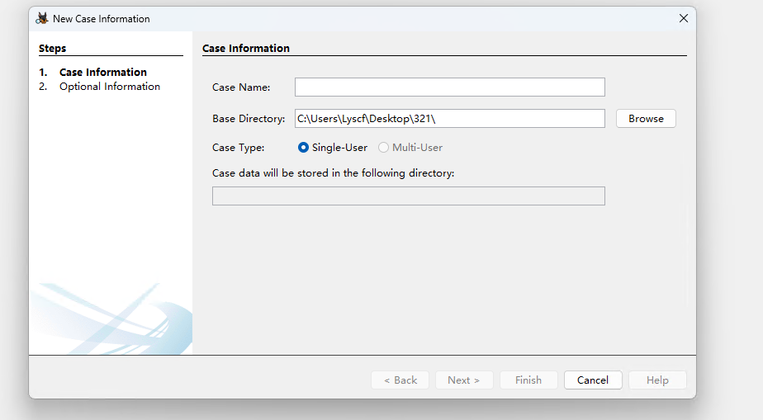Click the Finish button
Image resolution: width=763 pixels, height=420 pixels.
pos(528,380)
